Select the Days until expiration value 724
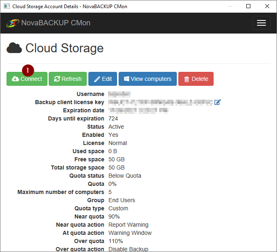Viewport: 277px width, 252px height. point(113,118)
